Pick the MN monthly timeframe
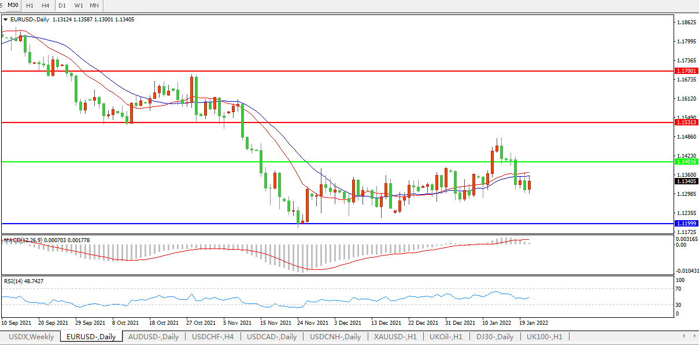This screenshot has width=699, height=345. point(94,5)
